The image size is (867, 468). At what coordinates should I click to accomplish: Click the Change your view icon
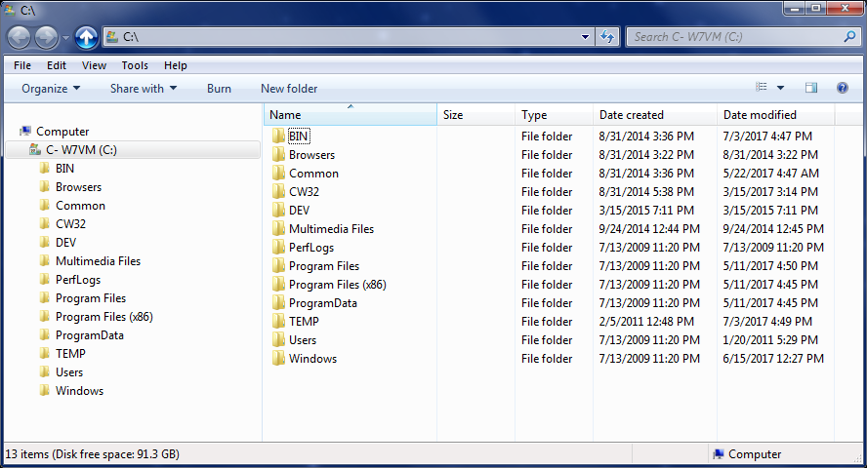[x=763, y=88]
